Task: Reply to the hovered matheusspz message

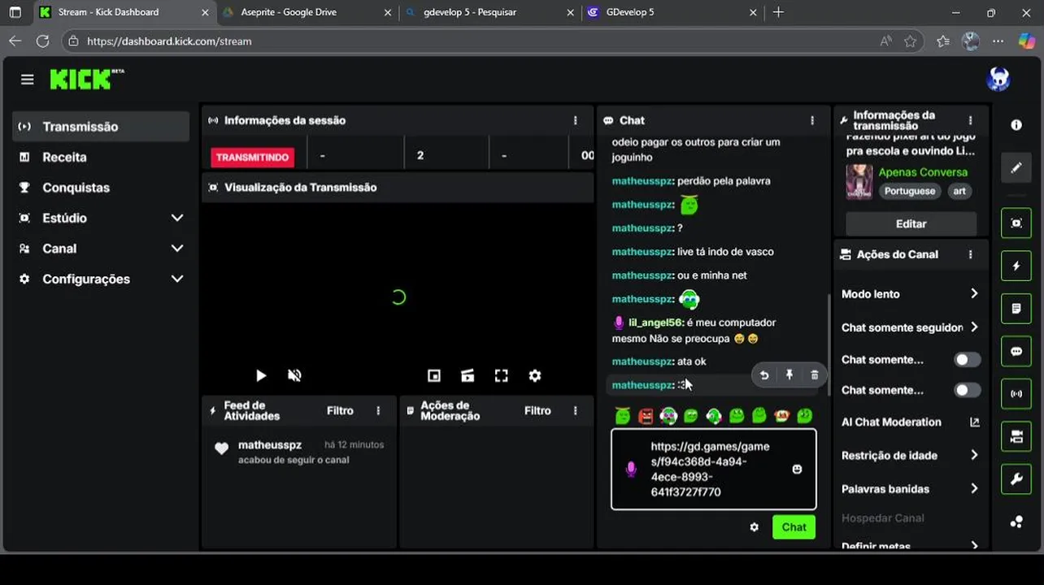Action: click(x=764, y=375)
